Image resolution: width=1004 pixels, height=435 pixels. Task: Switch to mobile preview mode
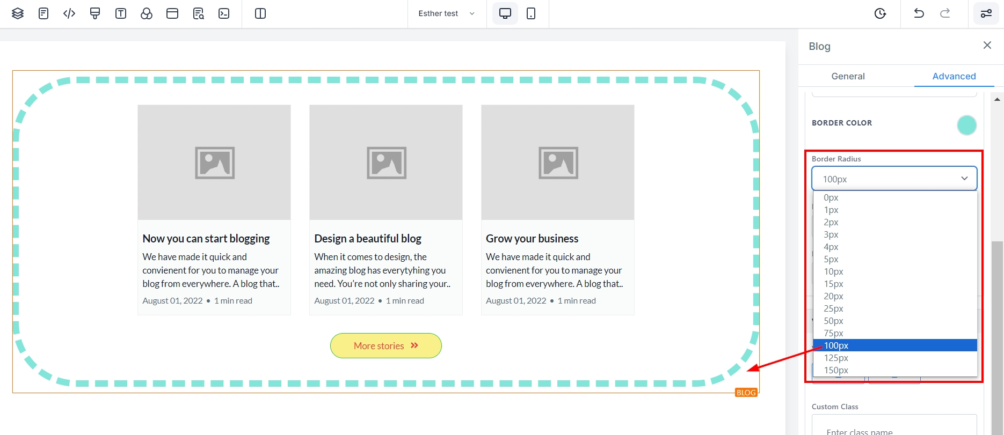pos(531,13)
